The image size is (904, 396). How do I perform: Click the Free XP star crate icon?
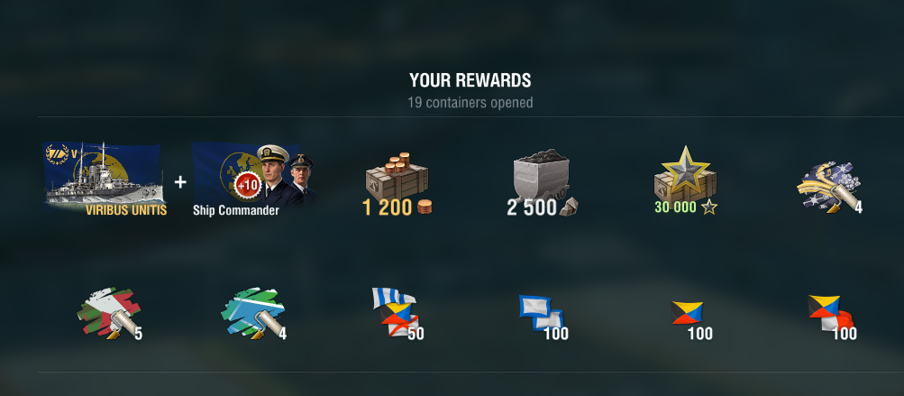click(x=685, y=172)
